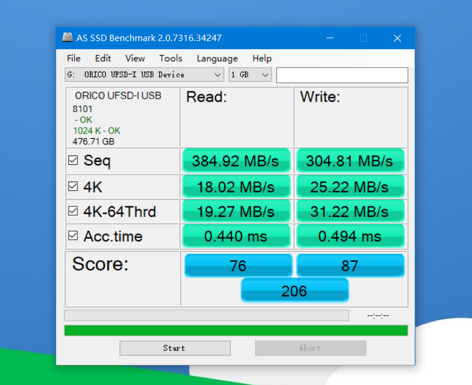The image size is (472, 385).
Task: Open the File menu
Action: (74, 58)
